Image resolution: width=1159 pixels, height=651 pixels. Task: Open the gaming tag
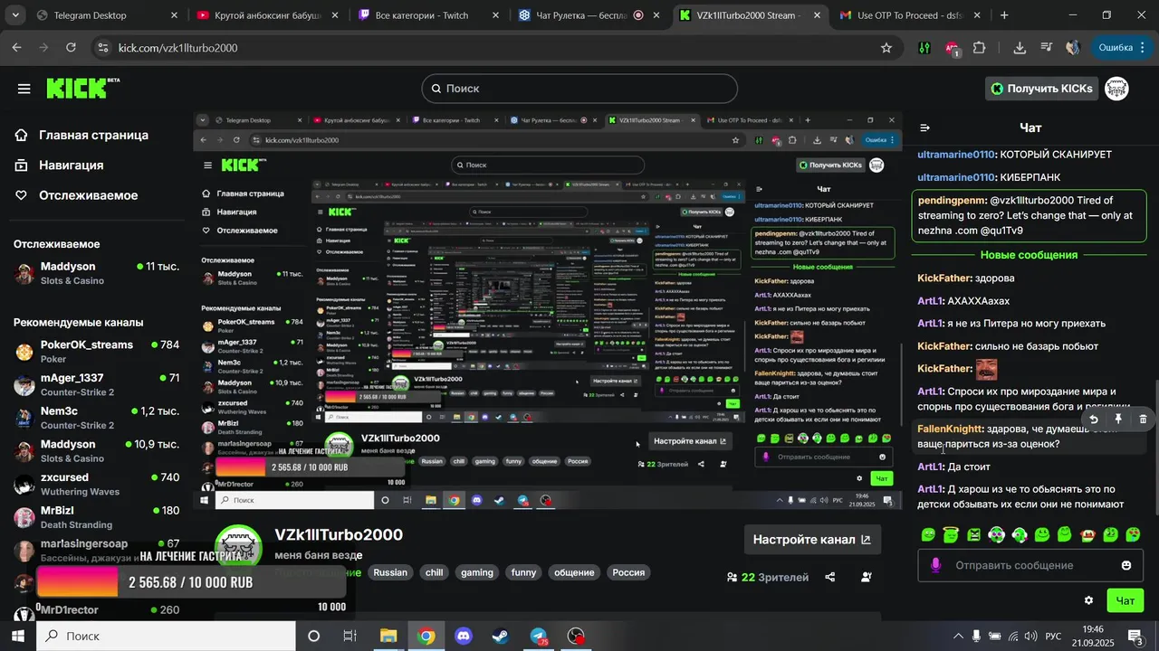click(477, 572)
